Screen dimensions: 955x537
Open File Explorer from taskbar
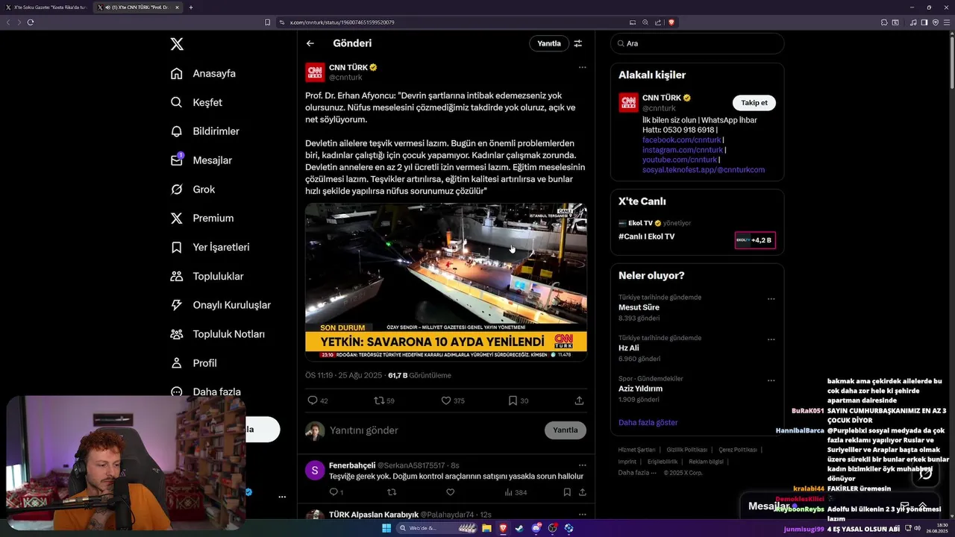point(486,528)
